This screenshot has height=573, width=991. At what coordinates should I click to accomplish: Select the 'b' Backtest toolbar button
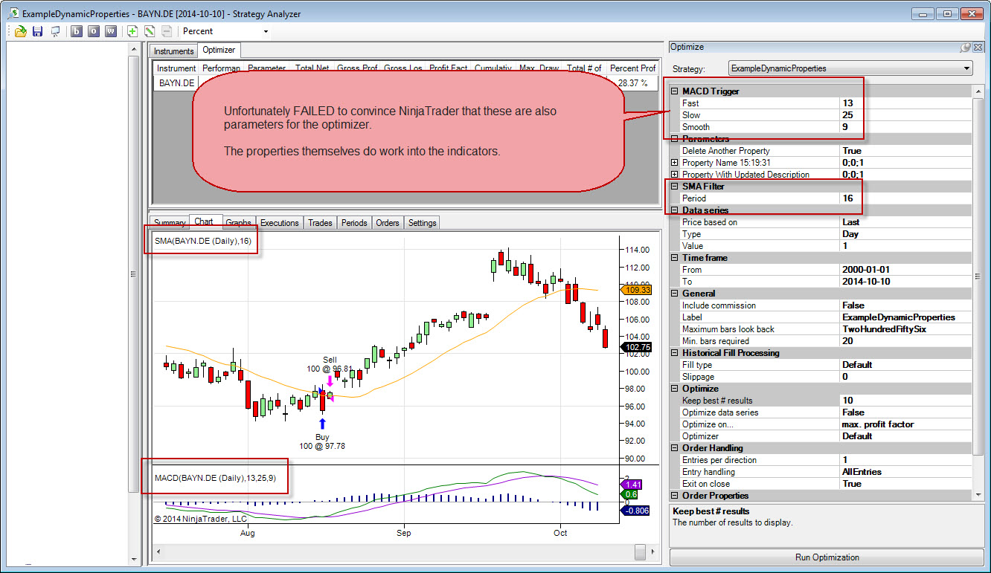[77, 31]
